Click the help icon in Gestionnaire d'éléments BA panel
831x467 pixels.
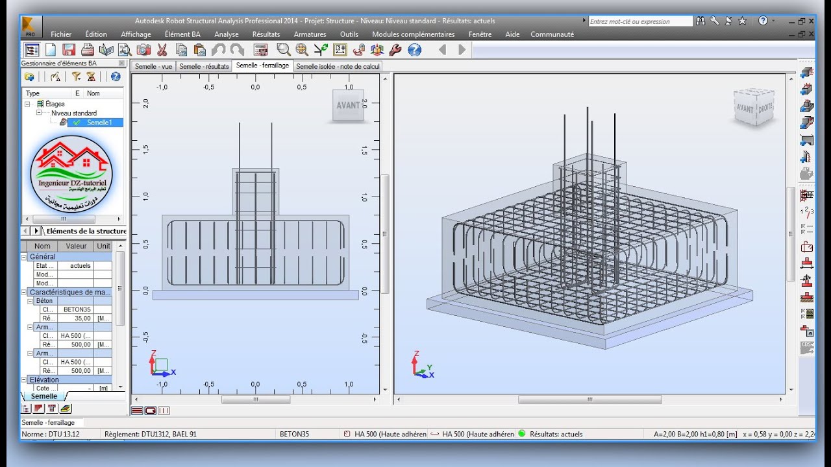click(x=116, y=77)
